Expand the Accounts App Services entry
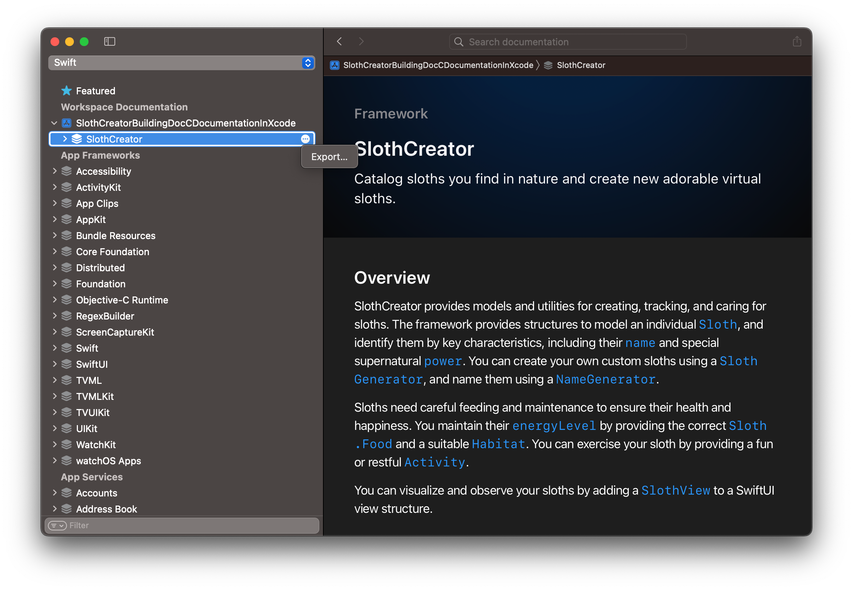853x590 pixels. [x=55, y=493]
